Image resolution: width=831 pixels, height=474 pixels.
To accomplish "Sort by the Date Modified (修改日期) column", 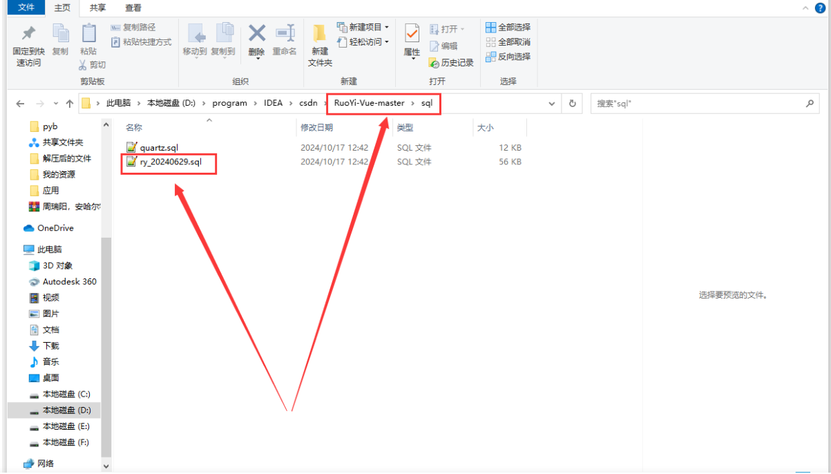I will pyautogui.click(x=316, y=127).
